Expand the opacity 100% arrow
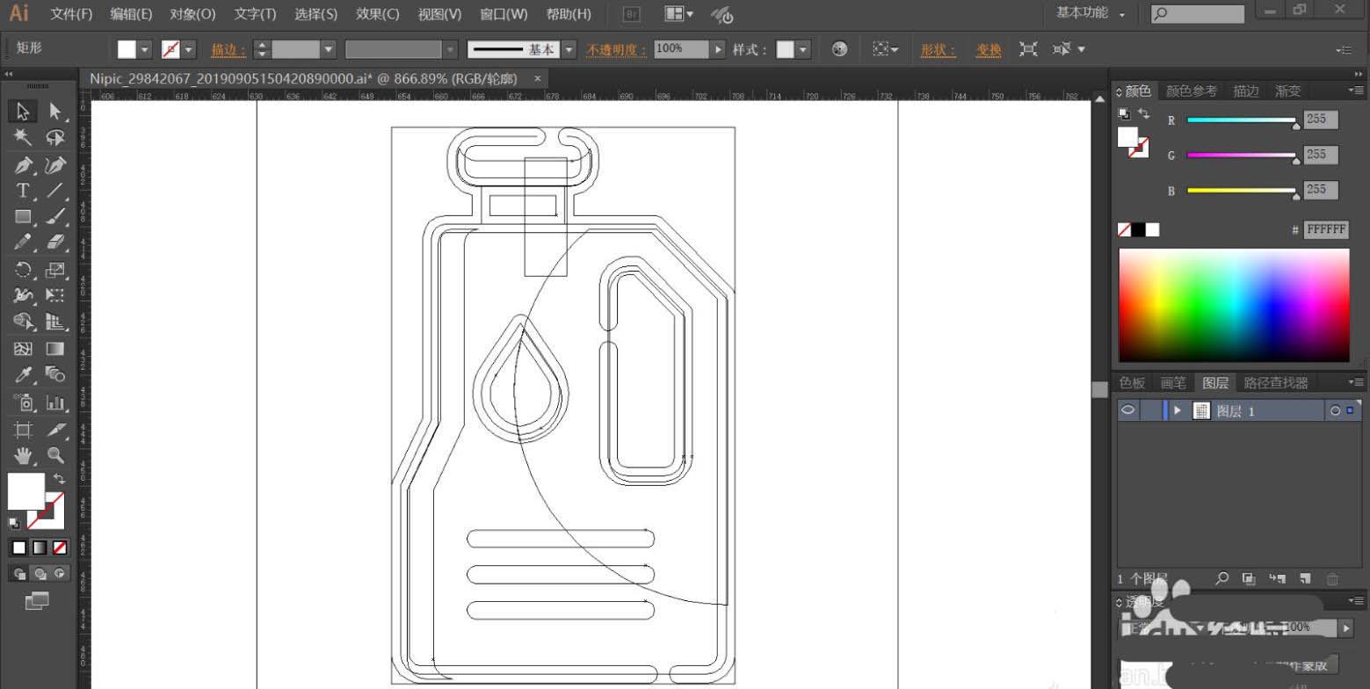This screenshot has height=689, width=1370. [718, 49]
